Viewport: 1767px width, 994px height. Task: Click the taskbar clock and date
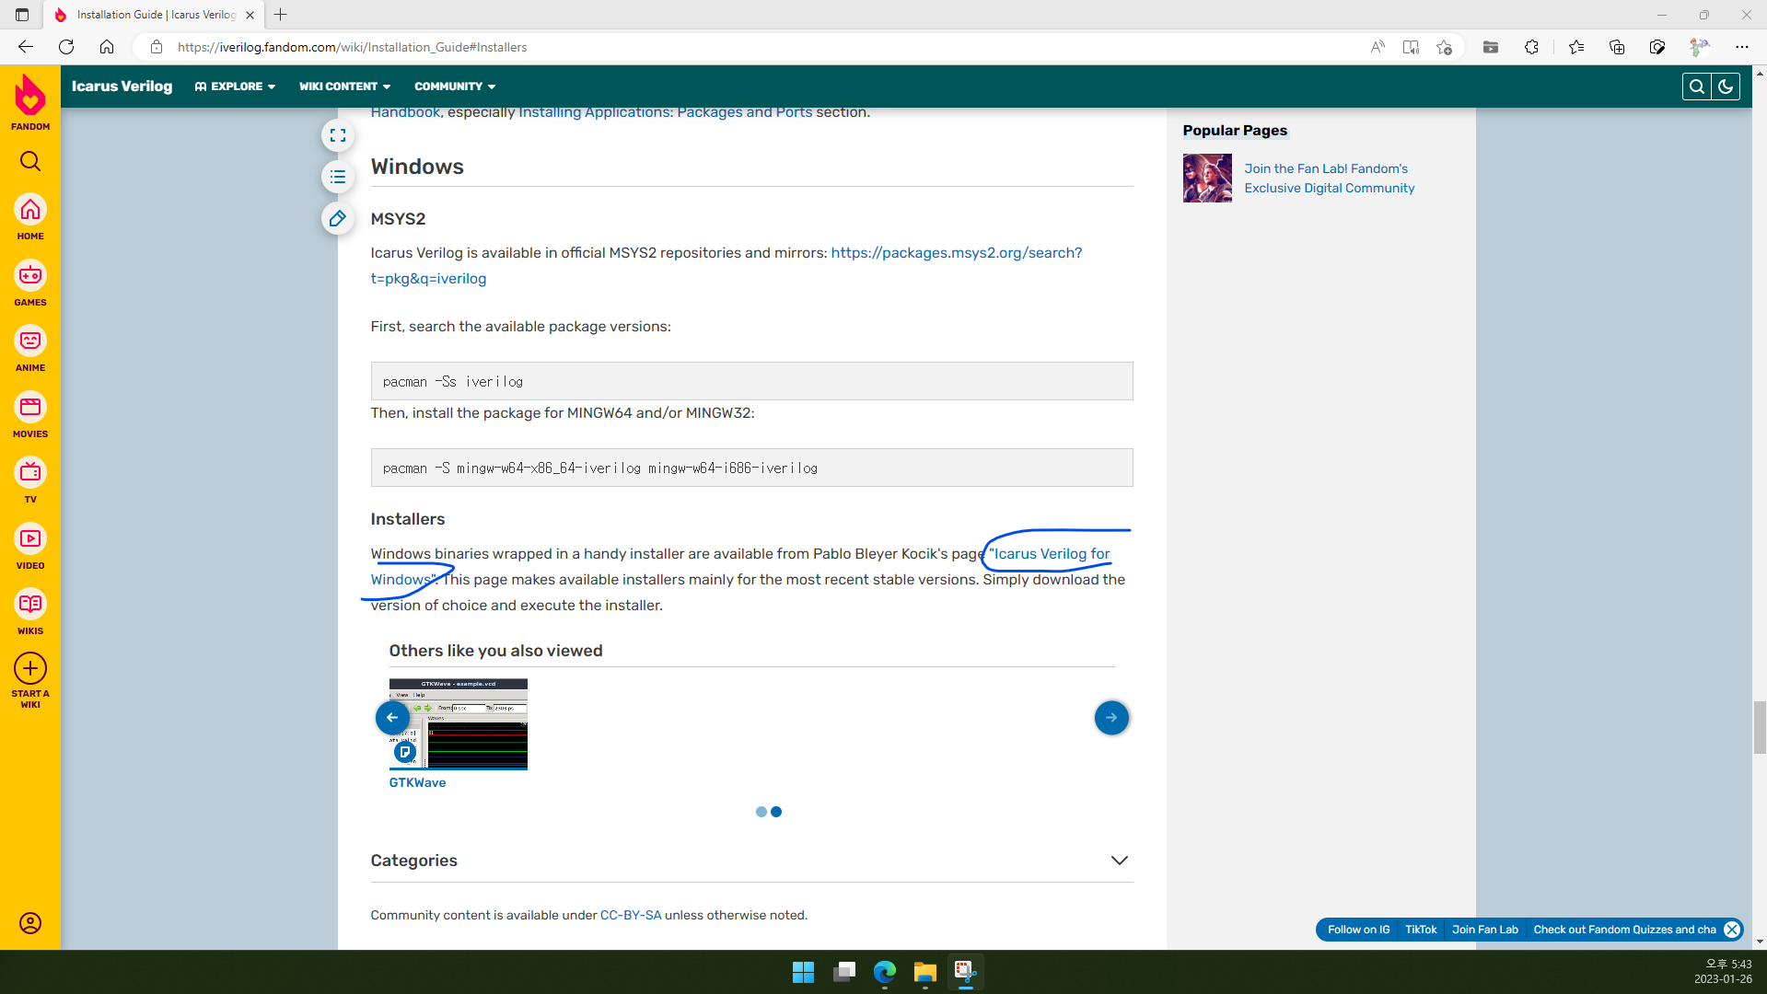[1722, 972]
